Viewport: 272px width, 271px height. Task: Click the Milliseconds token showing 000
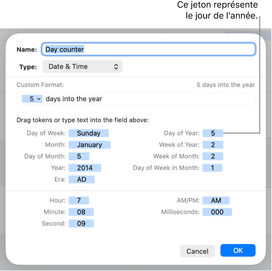[x=217, y=212]
